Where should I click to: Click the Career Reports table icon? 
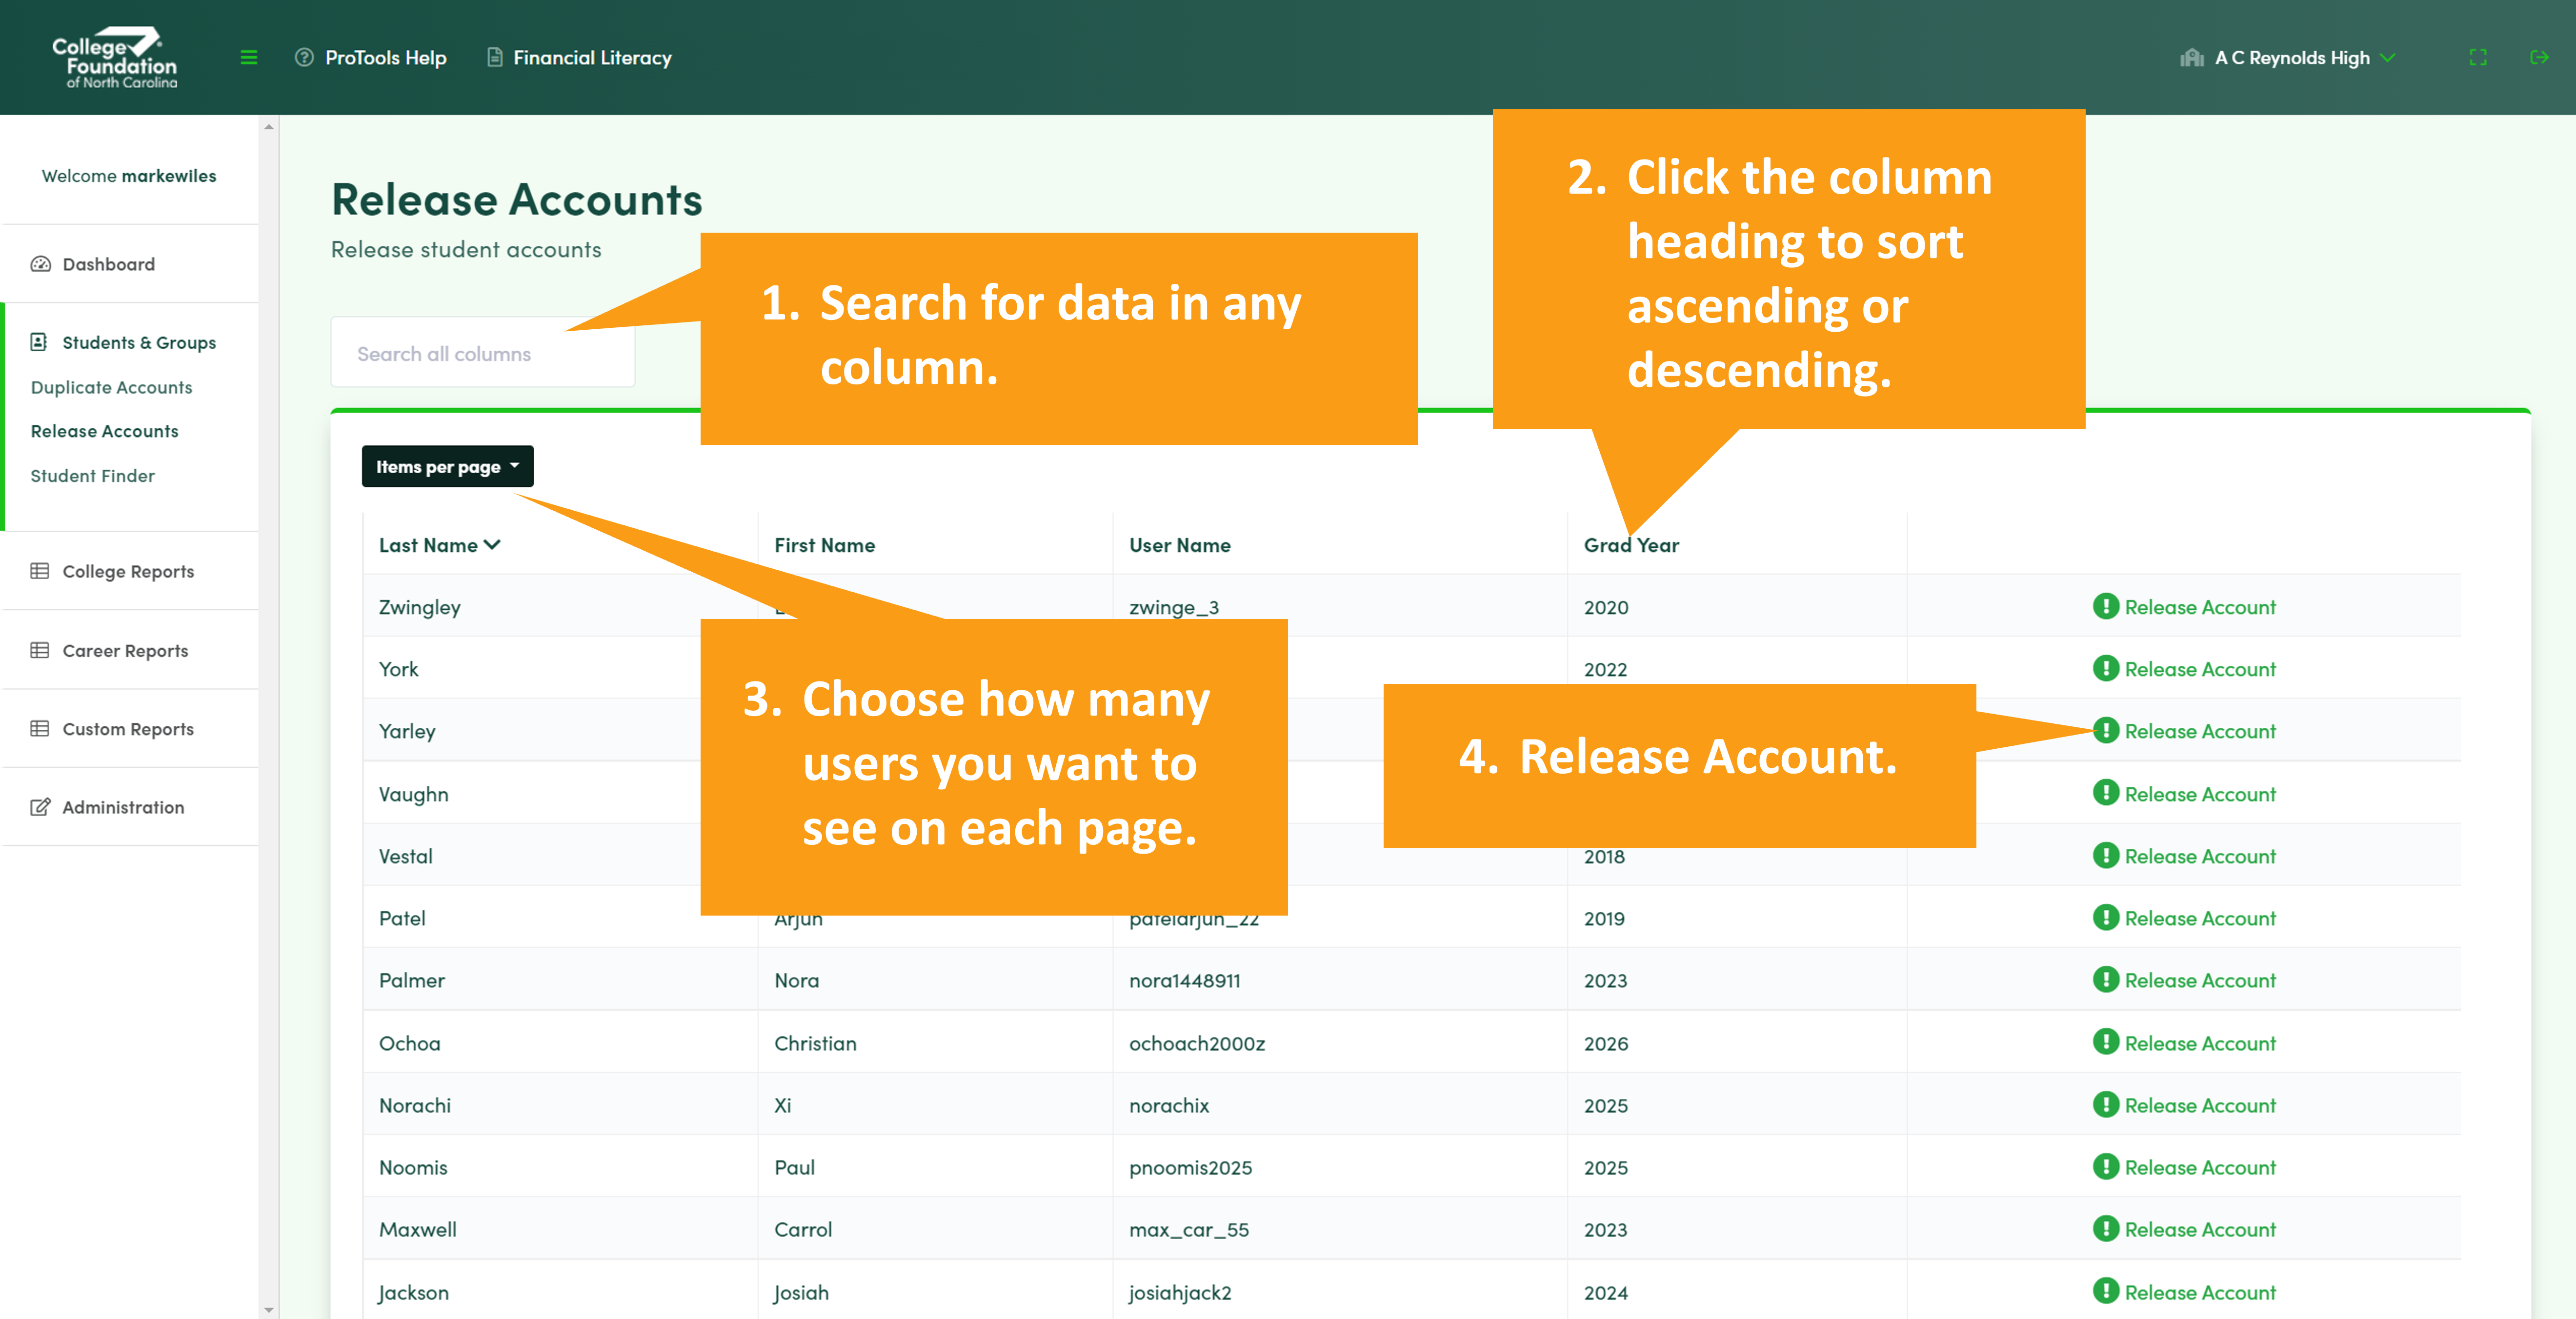40,650
